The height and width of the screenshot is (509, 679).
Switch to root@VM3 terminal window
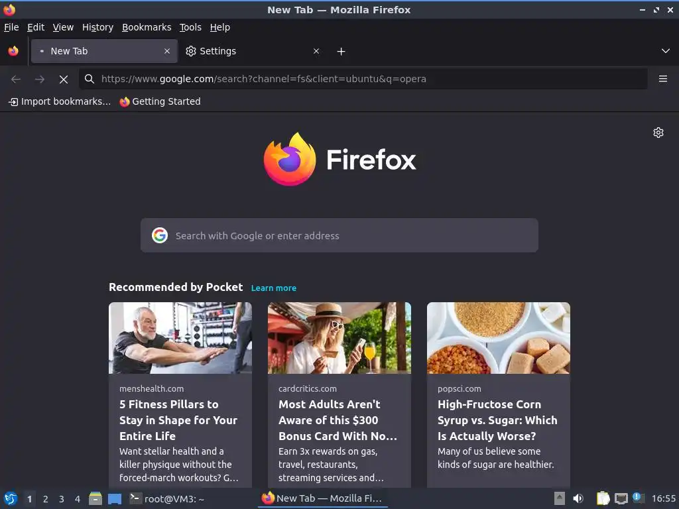pyautogui.click(x=168, y=499)
